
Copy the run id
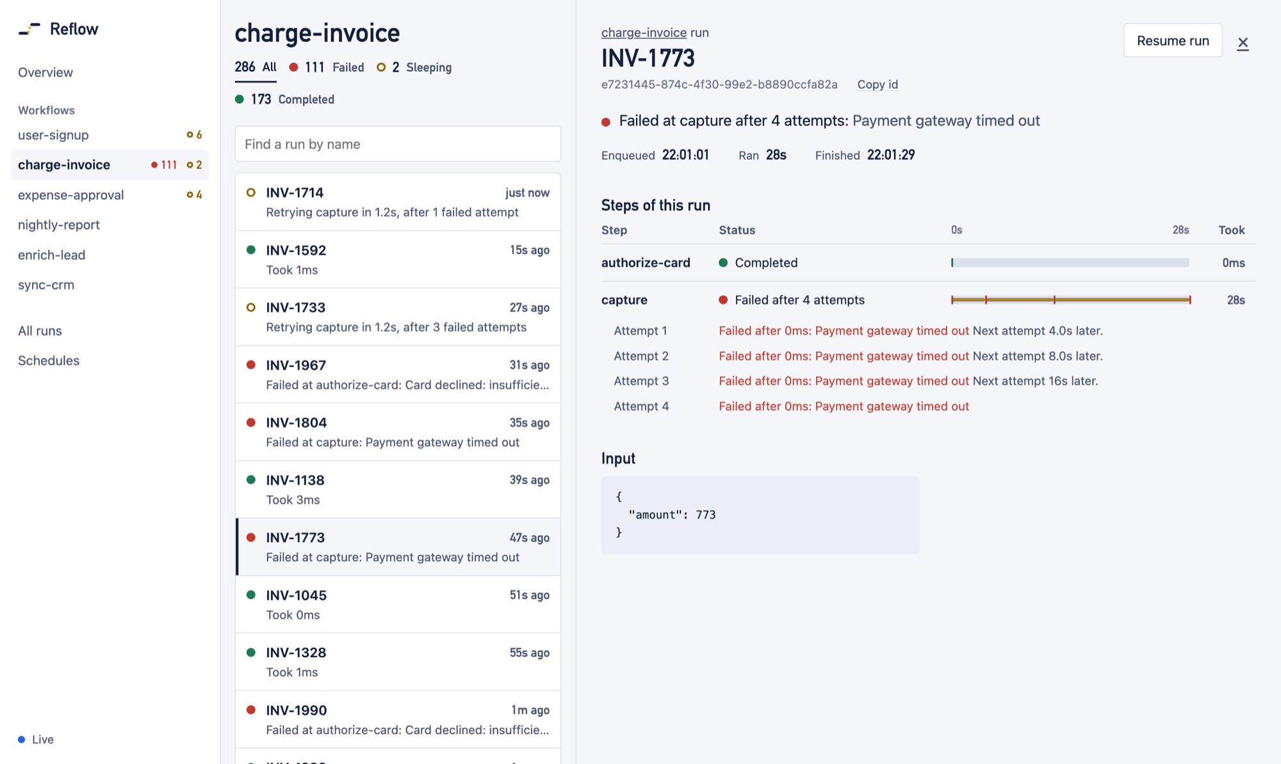click(x=877, y=84)
